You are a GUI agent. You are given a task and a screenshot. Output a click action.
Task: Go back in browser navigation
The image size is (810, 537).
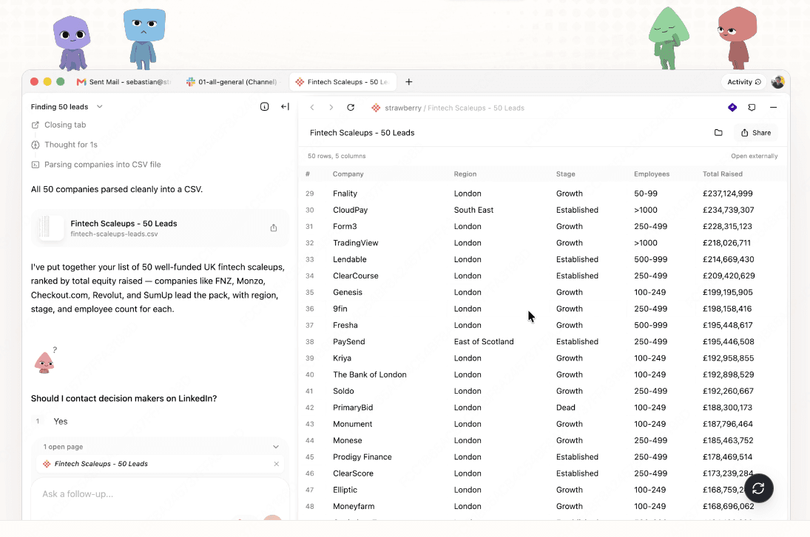click(312, 108)
